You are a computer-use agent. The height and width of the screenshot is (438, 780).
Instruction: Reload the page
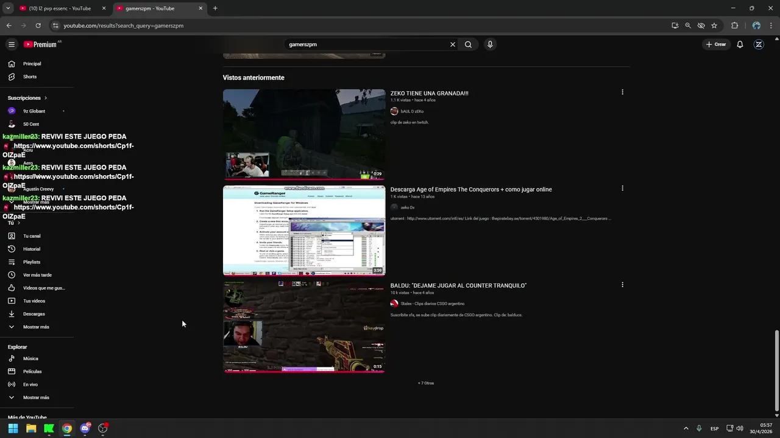[38, 26]
